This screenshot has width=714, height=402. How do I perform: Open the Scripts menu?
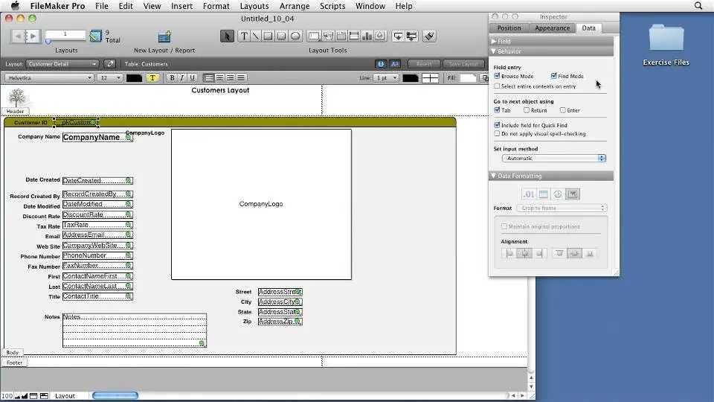(332, 6)
